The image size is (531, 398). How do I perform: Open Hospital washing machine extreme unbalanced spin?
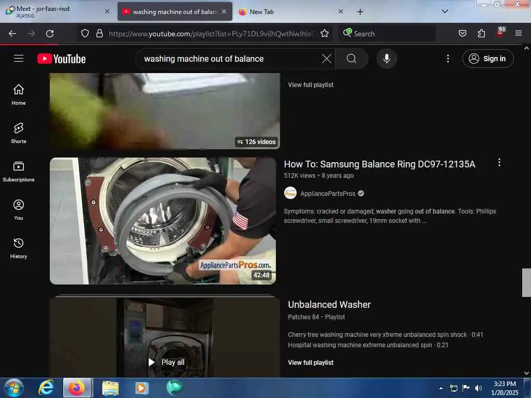click(x=368, y=345)
